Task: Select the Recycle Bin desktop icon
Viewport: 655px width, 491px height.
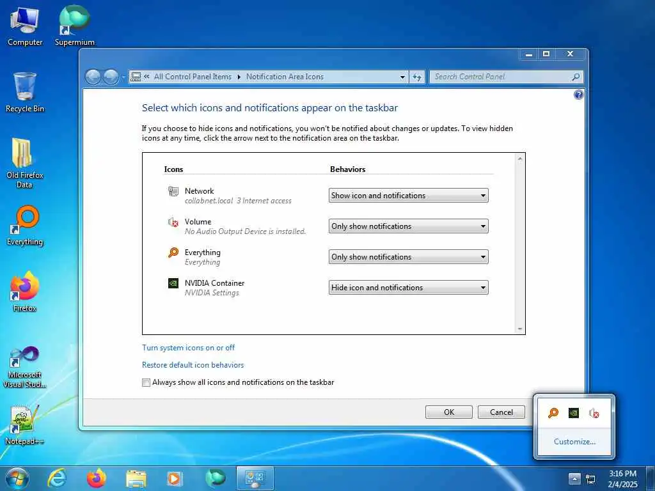Action: 25,93
